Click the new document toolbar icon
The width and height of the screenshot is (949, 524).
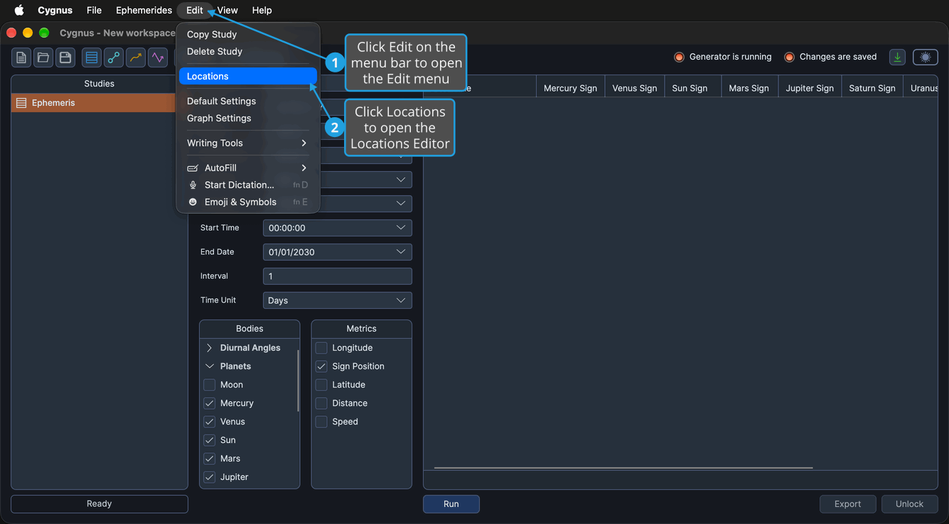pyautogui.click(x=21, y=58)
